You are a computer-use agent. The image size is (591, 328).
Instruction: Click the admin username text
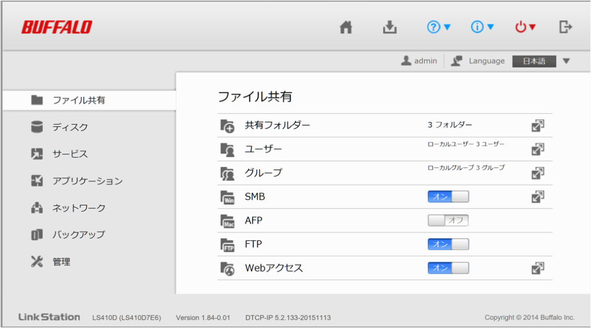click(x=425, y=61)
